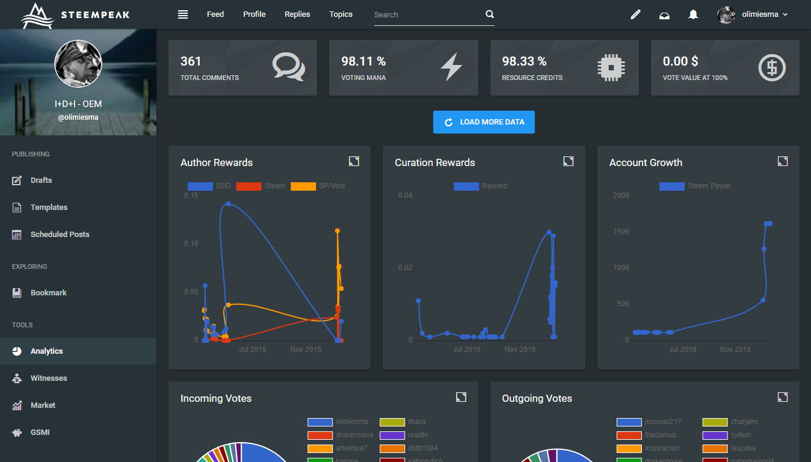Open the hamburger menu icon

tap(183, 14)
